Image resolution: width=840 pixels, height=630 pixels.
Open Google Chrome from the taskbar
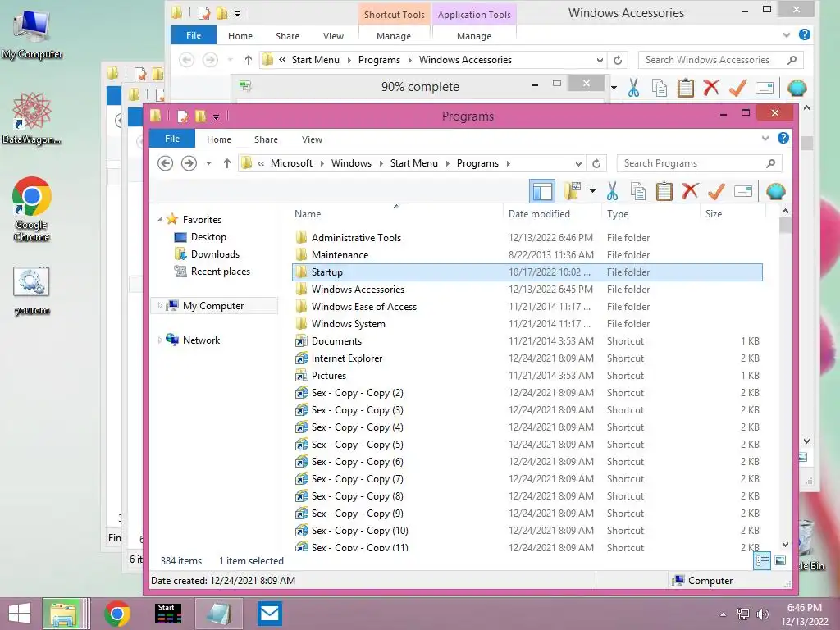117,614
